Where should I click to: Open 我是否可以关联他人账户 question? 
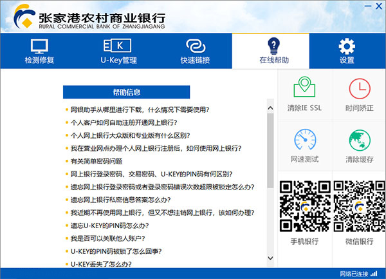point(108,238)
